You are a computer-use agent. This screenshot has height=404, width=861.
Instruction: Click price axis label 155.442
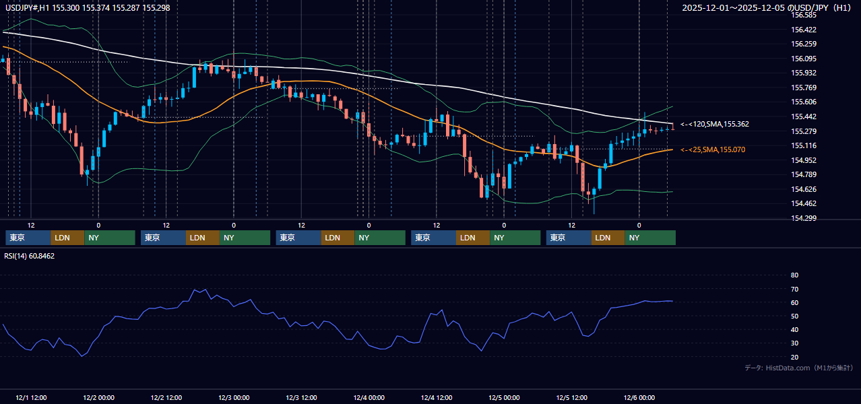[804, 116]
